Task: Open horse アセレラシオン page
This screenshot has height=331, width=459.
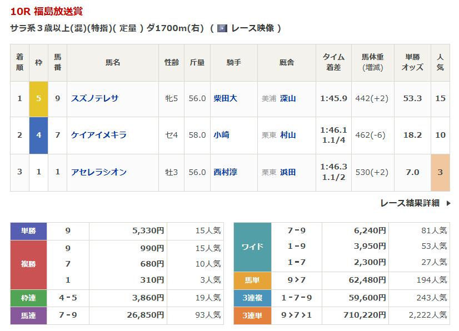Action: pyautogui.click(x=98, y=172)
